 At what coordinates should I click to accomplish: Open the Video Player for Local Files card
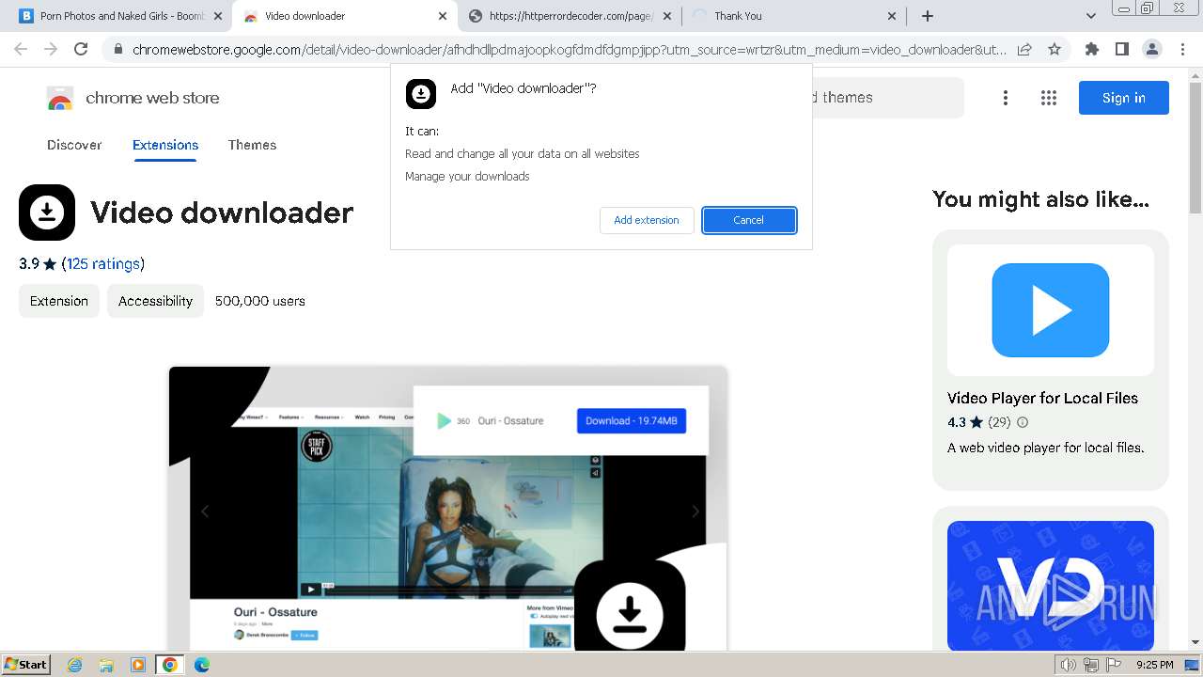pyautogui.click(x=1051, y=360)
